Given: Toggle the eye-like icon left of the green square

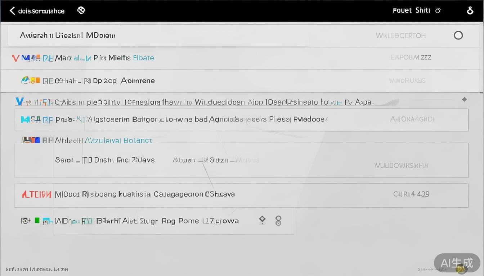Looking at the screenshot, I should tap(25, 221).
